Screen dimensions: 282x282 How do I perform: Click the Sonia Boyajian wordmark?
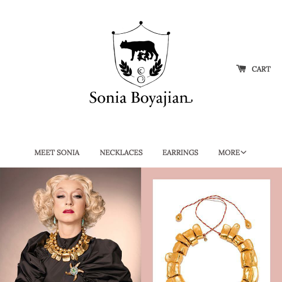[141, 98]
